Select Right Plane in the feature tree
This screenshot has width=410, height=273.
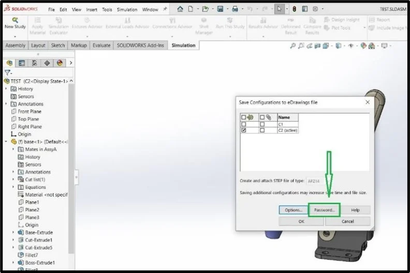pyautogui.click(x=26, y=127)
